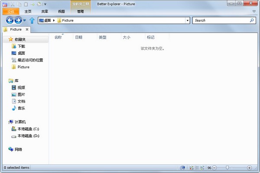
Task: Collapse the ribbon with chevron icon
Action: click(x=254, y=11)
